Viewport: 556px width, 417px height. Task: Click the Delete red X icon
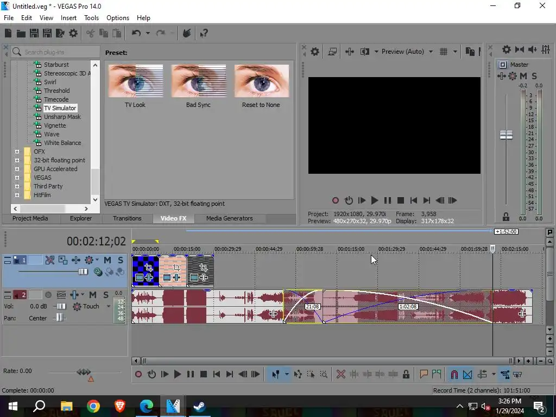pos(341,374)
